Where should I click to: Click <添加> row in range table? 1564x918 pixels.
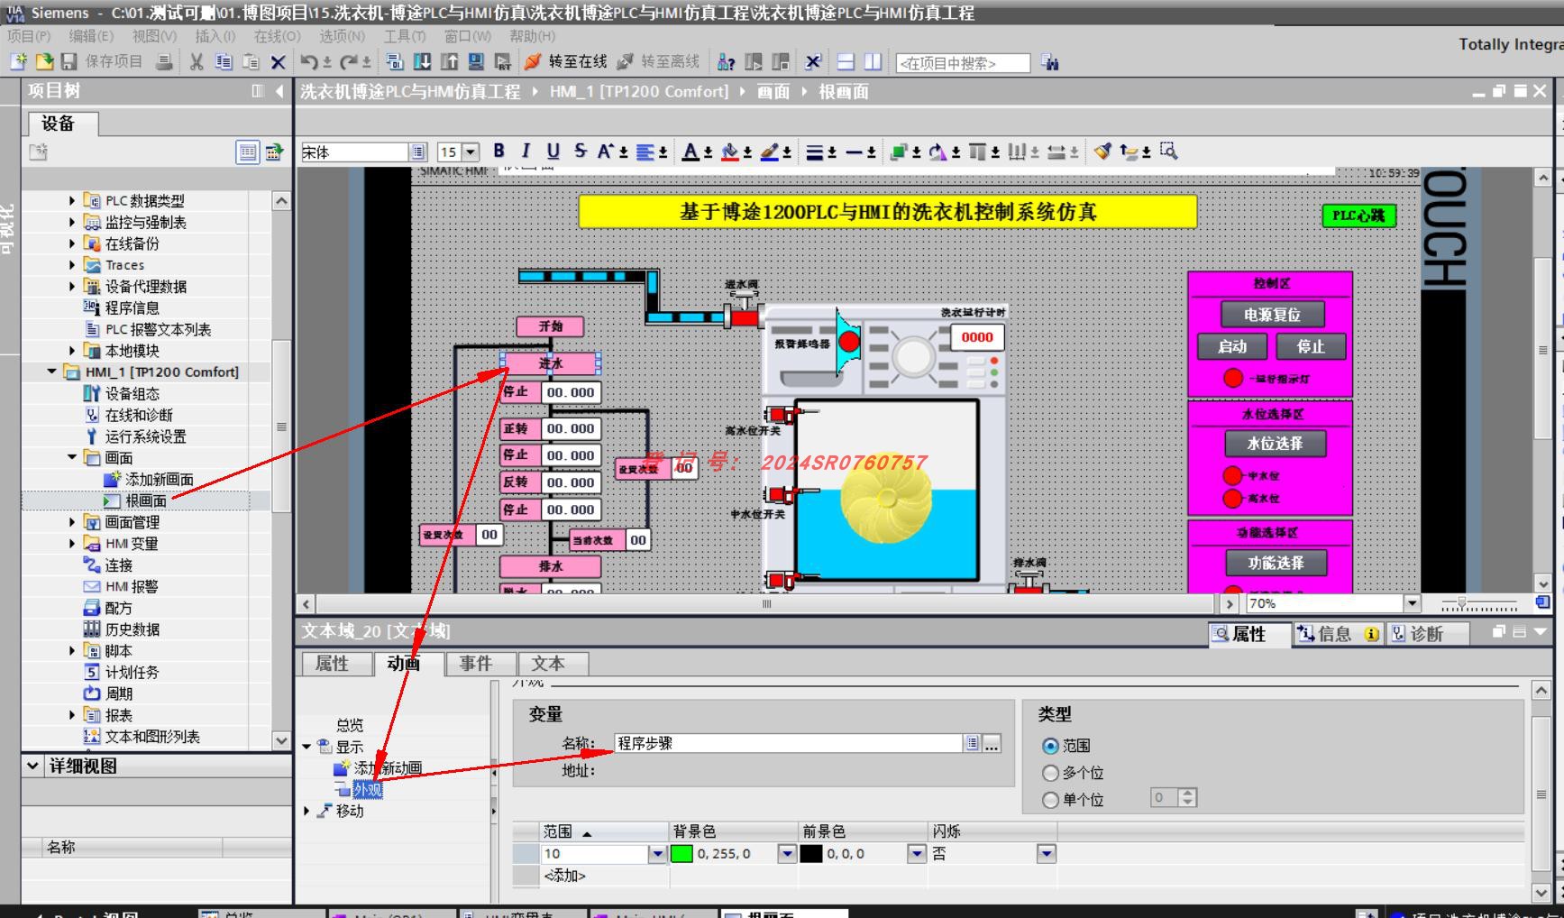(564, 876)
